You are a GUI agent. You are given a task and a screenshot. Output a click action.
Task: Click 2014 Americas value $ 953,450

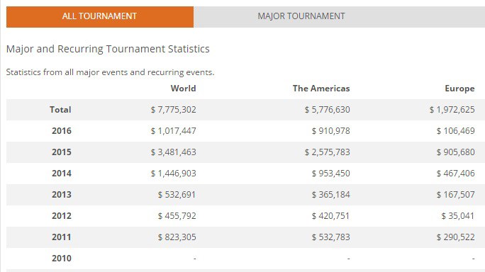click(x=331, y=174)
